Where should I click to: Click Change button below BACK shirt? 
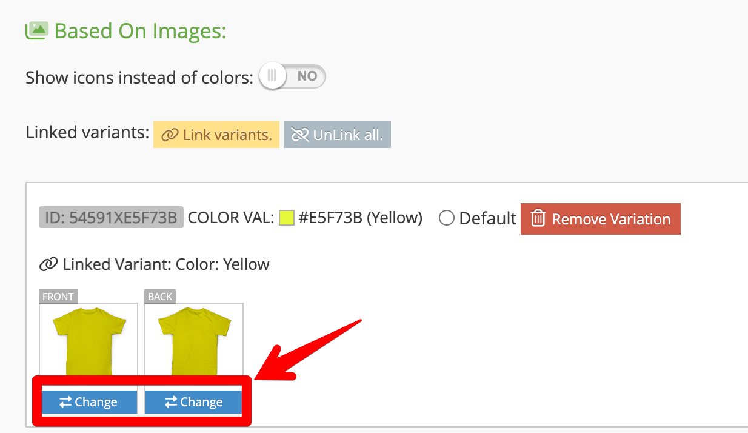[194, 402]
